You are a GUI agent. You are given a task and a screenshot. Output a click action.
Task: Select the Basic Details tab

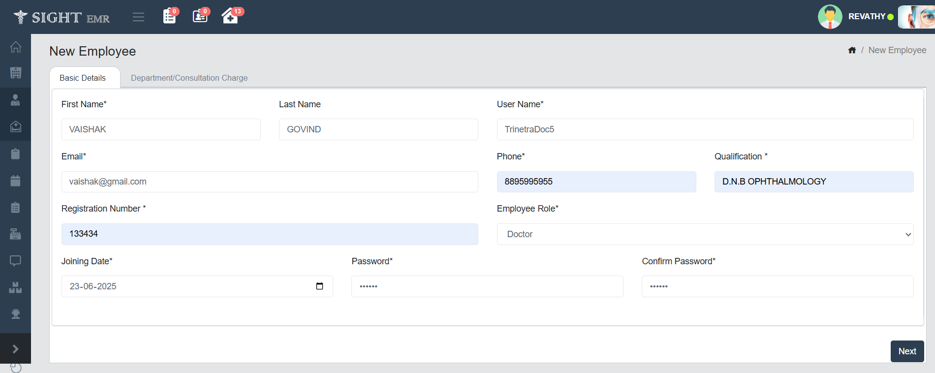coord(83,78)
